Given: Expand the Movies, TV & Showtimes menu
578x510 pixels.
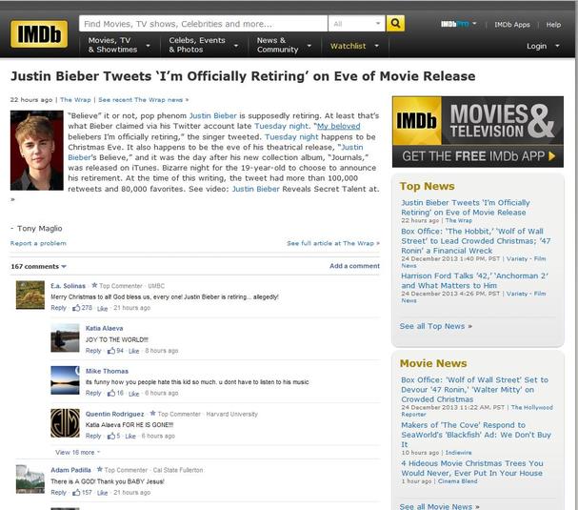Looking at the screenshot, I should tap(119, 45).
